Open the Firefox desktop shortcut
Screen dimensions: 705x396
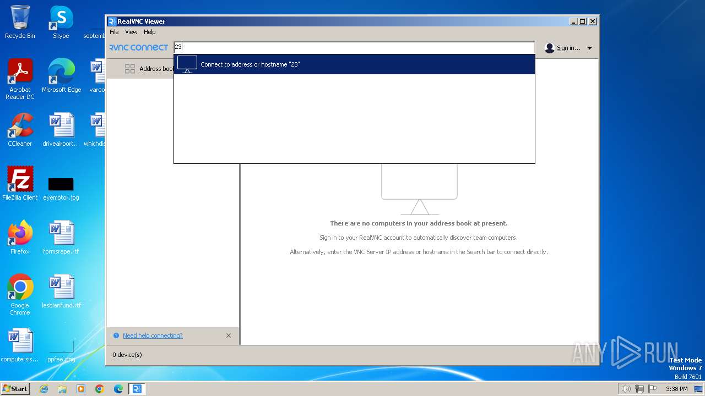point(20,238)
